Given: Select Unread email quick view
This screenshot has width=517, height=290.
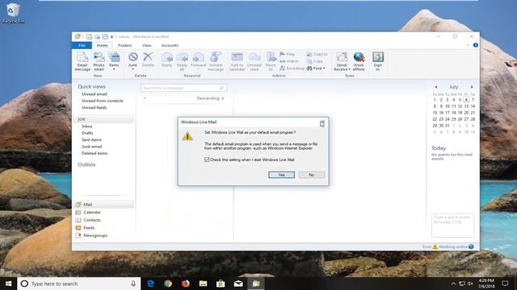Looking at the screenshot, I should coord(95,94).
